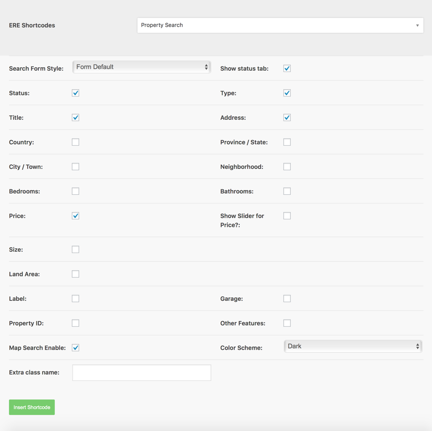
Task: Enable the Garage checkbox
Action: tap(287, 299)
